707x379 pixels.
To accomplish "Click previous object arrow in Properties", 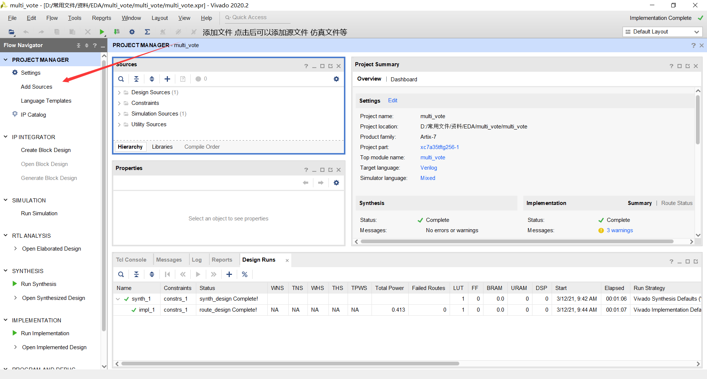I will pyautogui.click(x=305, y=183).
